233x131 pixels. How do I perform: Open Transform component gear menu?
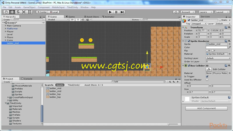pos(230,27)
